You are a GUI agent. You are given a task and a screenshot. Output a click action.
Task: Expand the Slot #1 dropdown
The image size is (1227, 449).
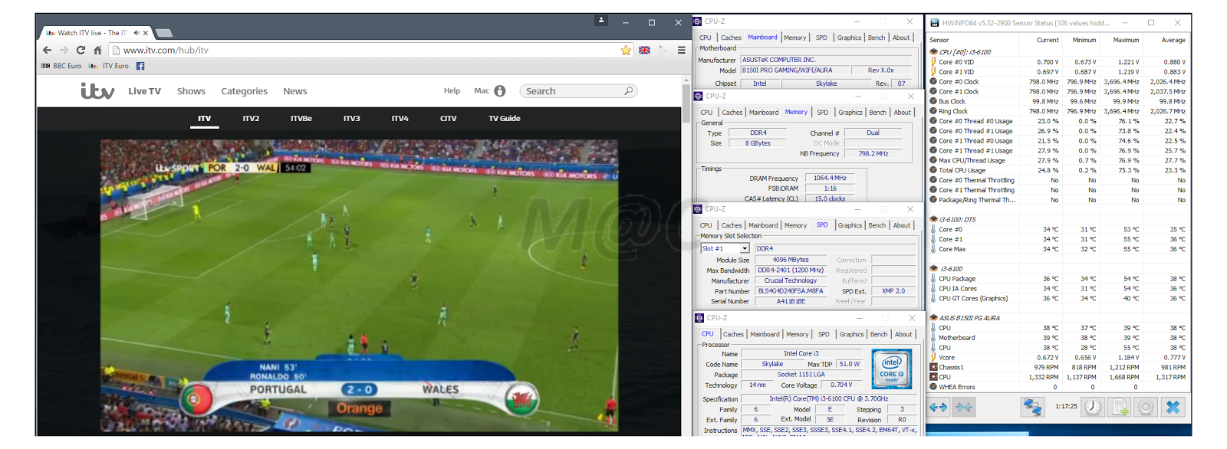click(x=745, y=248)
